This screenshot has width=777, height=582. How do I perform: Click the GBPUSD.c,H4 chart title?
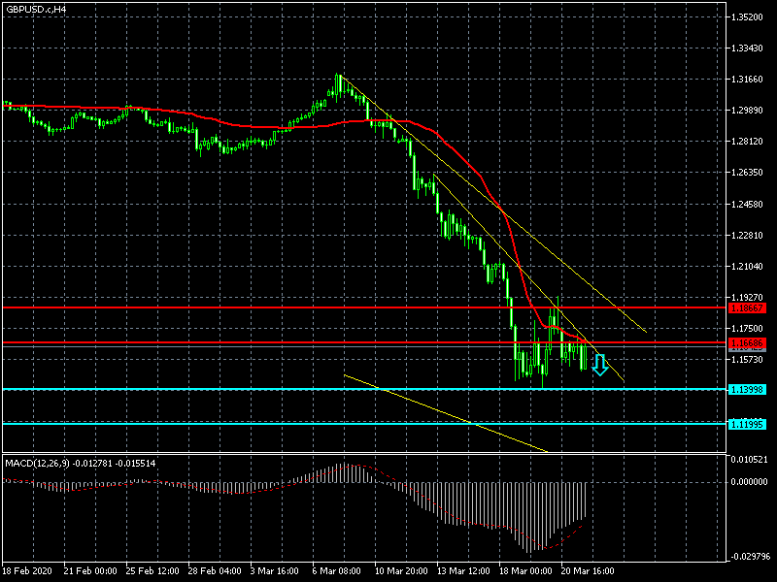(x=36, y=9)
